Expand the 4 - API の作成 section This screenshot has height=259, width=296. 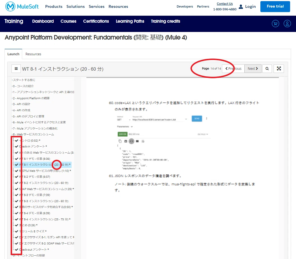pos(21,110)
